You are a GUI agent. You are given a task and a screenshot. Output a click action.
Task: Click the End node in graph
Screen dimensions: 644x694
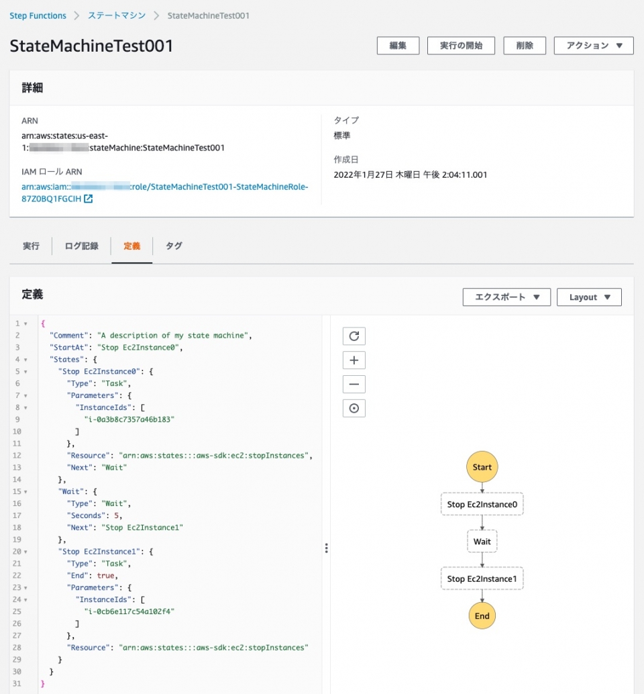[482, 615]
